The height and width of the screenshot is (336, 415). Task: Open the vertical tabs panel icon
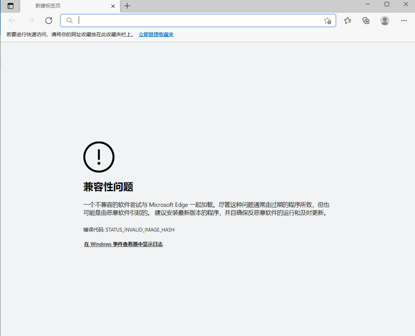(10, 6)
